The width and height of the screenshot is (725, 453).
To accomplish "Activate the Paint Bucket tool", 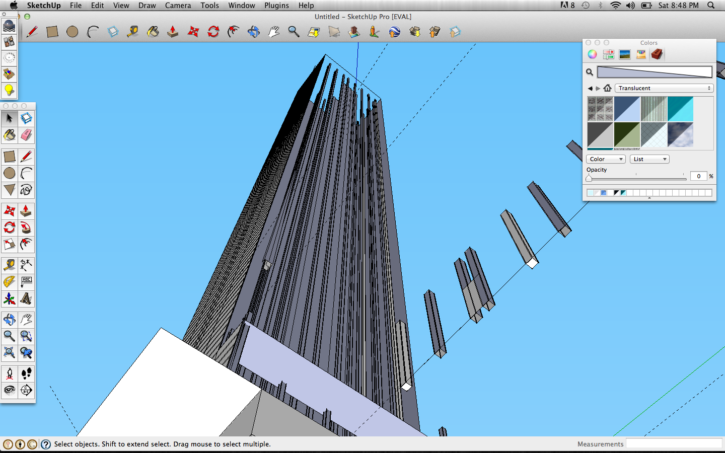I will point(153,32).
